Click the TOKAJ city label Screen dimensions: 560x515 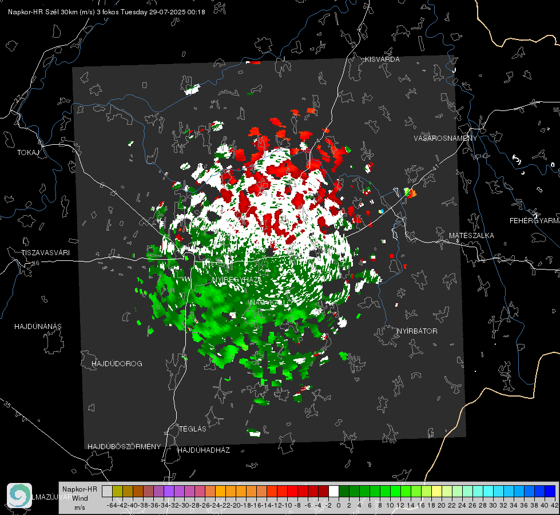coord(28,153)
